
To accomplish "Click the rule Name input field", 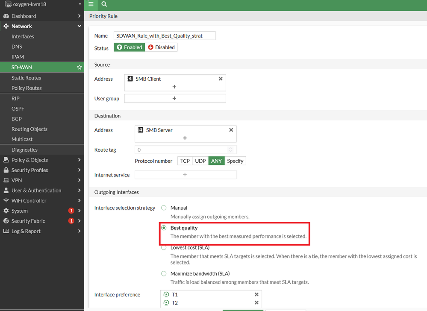I will [165, 35].
